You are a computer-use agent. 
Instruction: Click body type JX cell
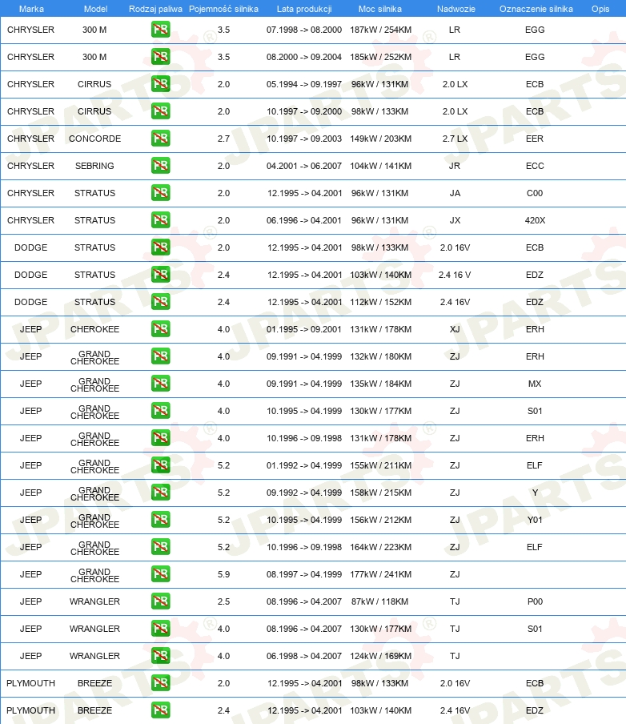(x=455, y=220)
